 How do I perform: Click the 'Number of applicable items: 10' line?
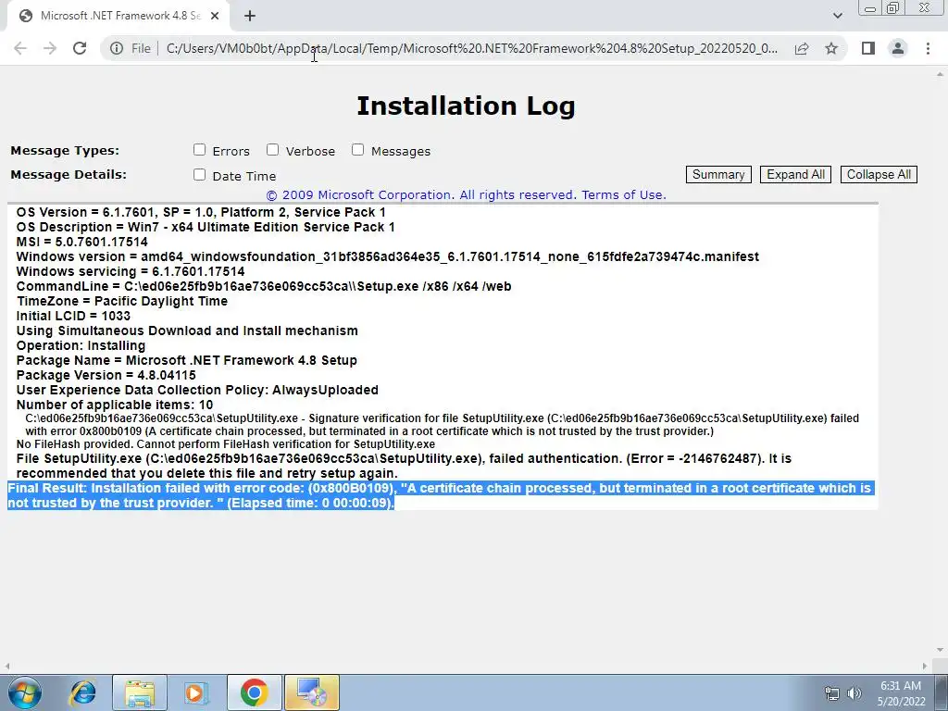pos(114,405)
